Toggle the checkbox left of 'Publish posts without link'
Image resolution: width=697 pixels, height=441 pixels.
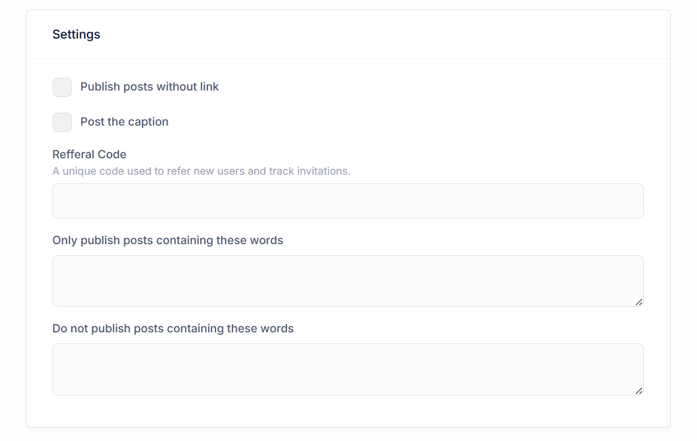62,87
